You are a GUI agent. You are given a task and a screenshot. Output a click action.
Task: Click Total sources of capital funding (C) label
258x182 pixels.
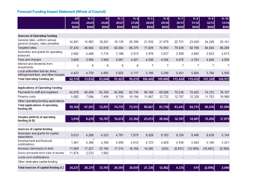click(41, 168)
